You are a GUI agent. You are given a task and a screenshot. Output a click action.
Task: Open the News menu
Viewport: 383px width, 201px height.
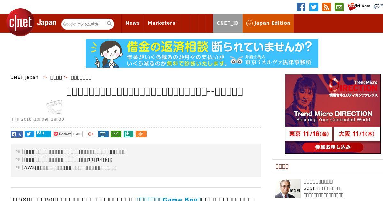tap(132, 23)
